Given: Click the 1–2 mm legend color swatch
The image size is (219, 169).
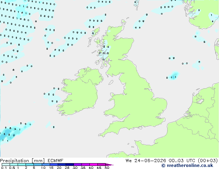Looking at the screenshot, I should coord(22,165).
